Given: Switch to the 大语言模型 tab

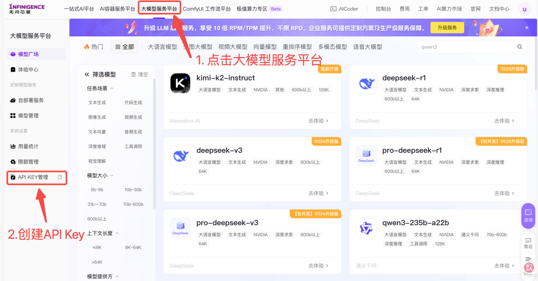Looking at the screenshot, I should pyautogui.click(x=162, y=47).
